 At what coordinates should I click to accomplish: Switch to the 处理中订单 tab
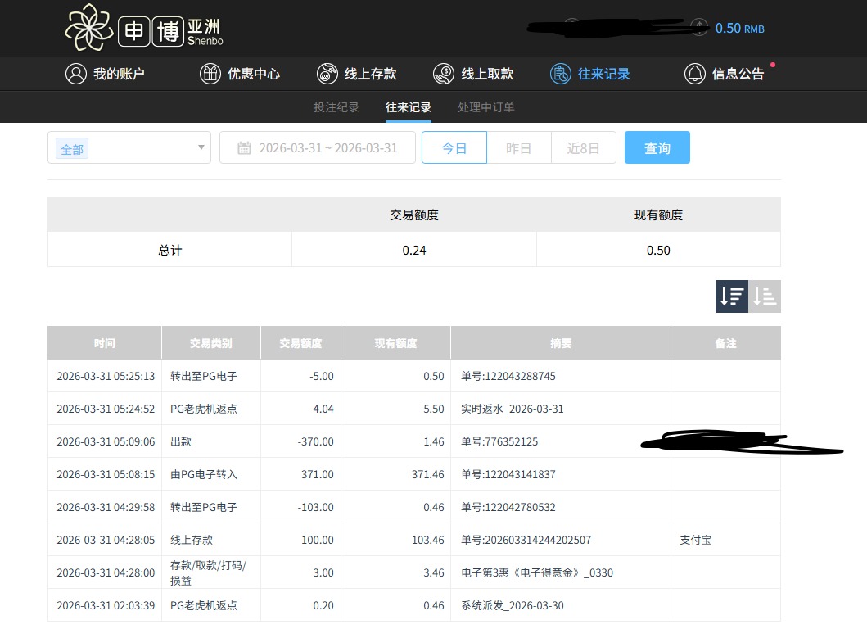point(486,107)
